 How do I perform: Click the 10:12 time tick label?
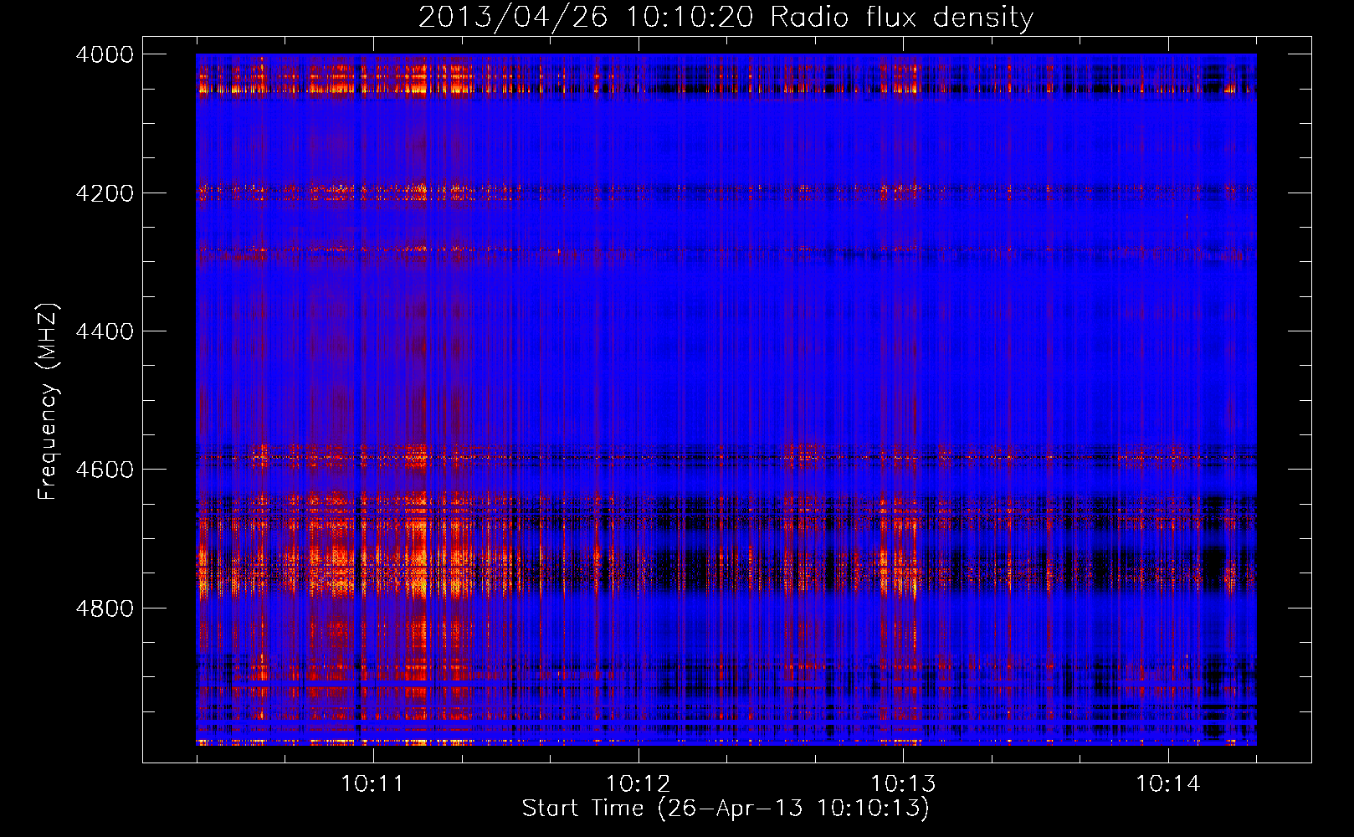pyautogui.click(x=639, y=784)
